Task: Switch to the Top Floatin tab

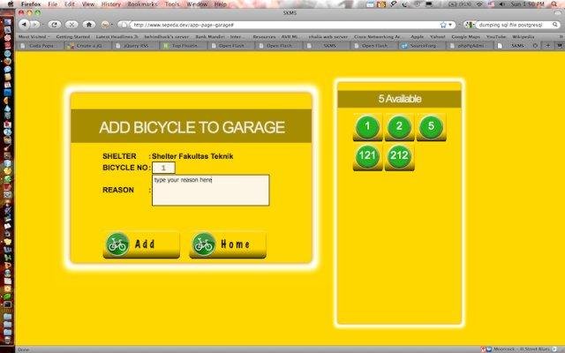Action: [x=185, y=46]
